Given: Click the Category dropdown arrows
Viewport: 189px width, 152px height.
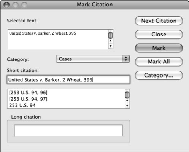Looking at the screenshot, I should 126,59.
